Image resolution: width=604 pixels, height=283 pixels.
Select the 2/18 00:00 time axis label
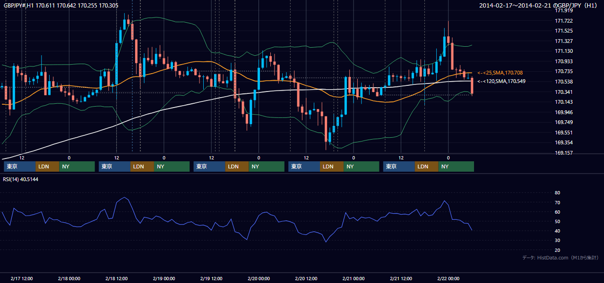click(69, 278)
